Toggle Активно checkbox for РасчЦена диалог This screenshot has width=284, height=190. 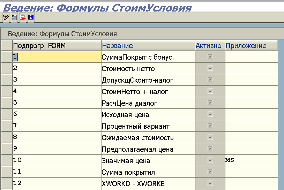pos(210,103)
